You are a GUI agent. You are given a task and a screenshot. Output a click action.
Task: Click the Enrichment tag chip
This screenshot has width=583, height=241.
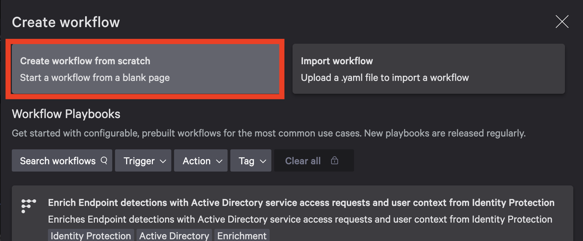pos(242,235)
